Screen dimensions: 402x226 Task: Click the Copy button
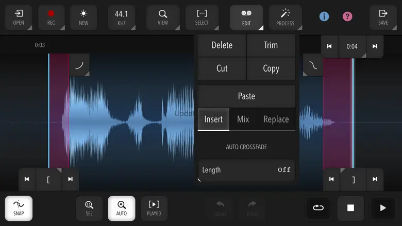tap(271, 68)
